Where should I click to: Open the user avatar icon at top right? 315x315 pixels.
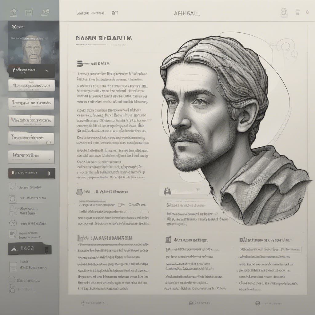284,13
